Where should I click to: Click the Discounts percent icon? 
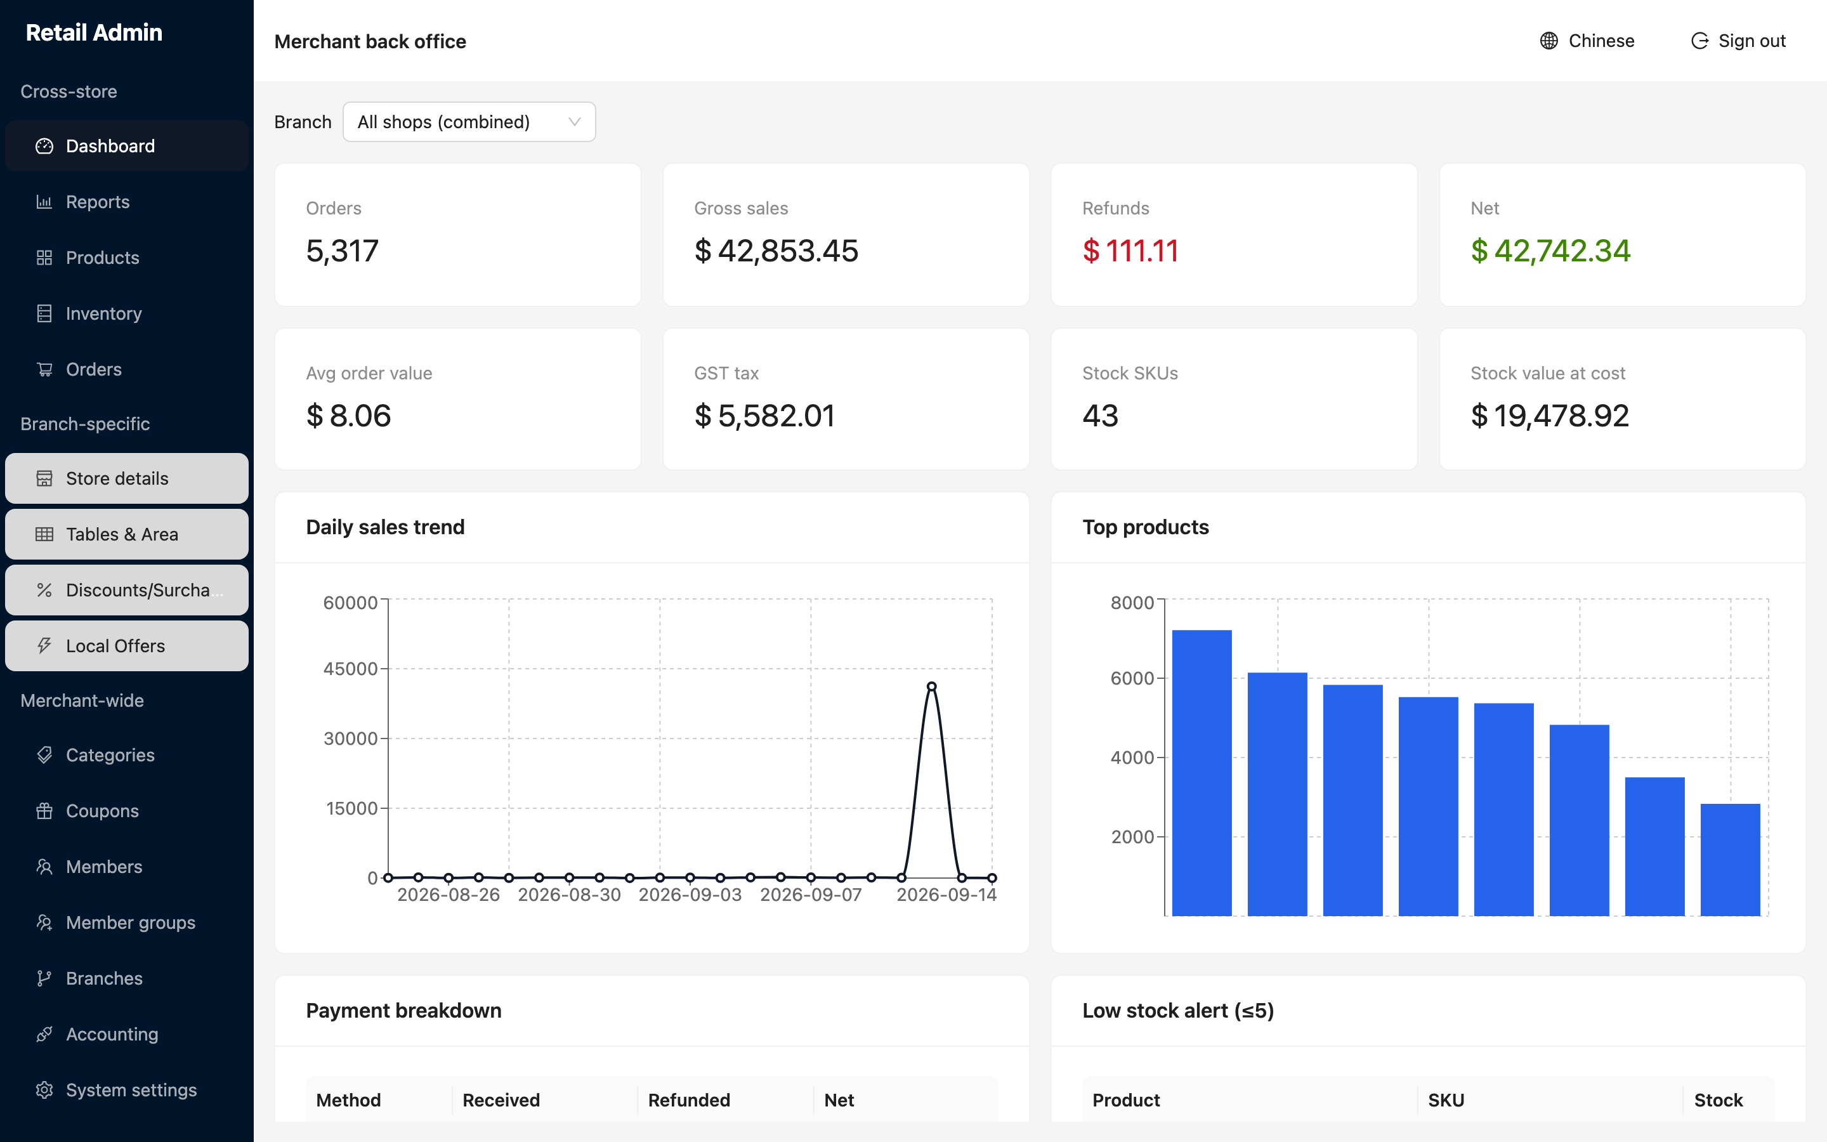tap(44, 590)
